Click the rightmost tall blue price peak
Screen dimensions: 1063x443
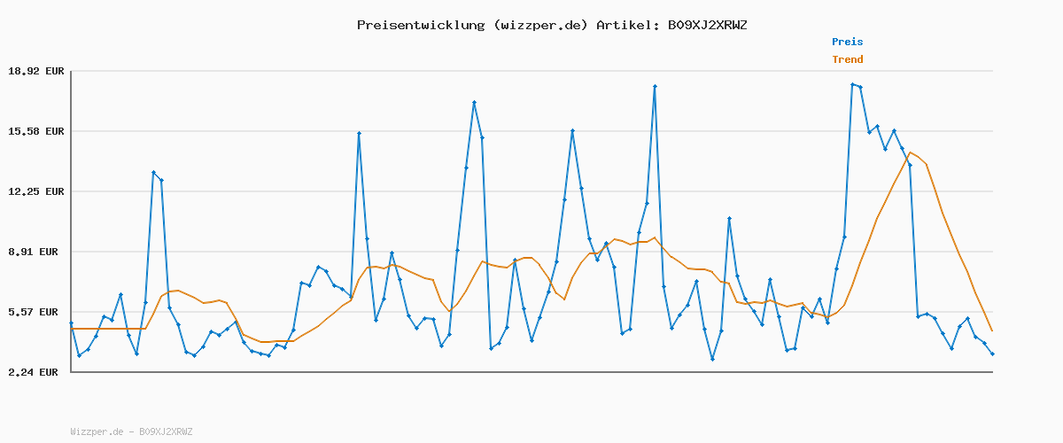852,84
